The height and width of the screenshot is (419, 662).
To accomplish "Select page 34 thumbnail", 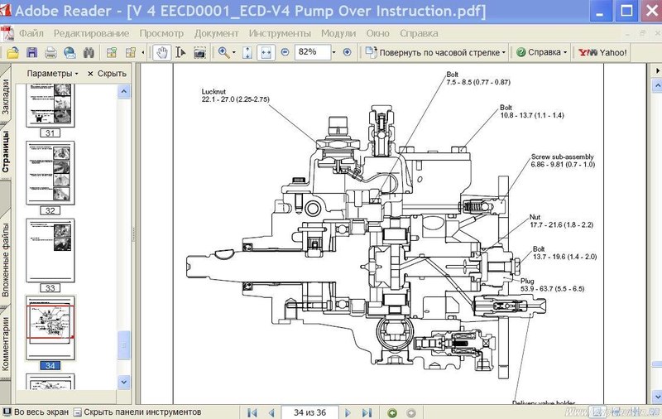I will point(50,327).
